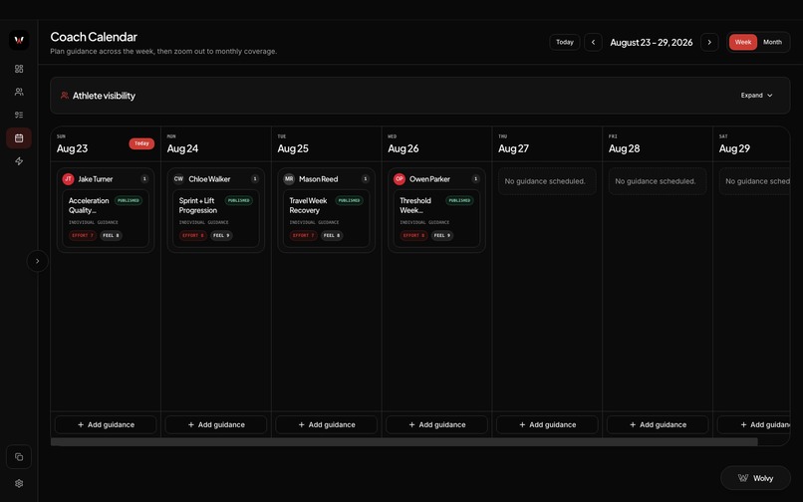The width and height of the screenshot is (803, 502).
Task: Open the Wolvy assistant button
Action: (755, 478)
